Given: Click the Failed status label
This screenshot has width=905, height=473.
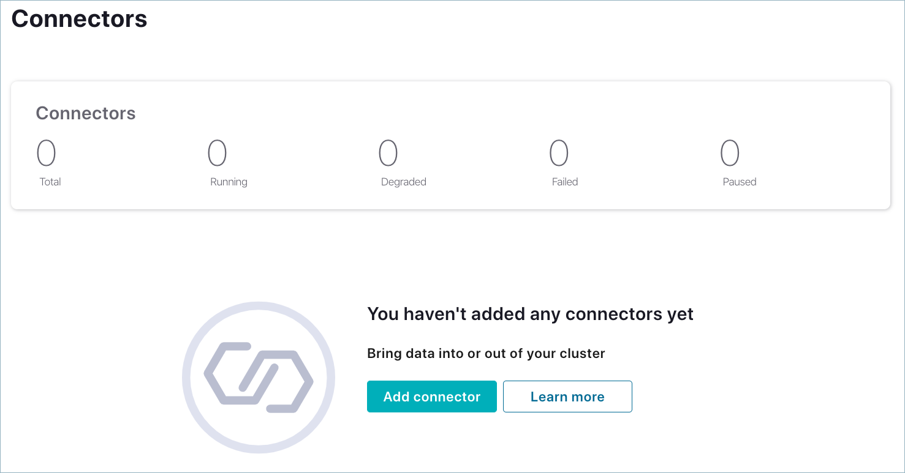Looking at the screenshot, I should pyautogui.click(x=565, y=182).
